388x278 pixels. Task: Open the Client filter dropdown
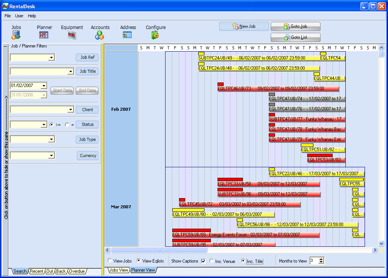[x=71, y=110]
